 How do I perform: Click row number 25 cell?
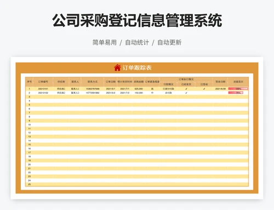pyautogui.click(x=29, y=184)
